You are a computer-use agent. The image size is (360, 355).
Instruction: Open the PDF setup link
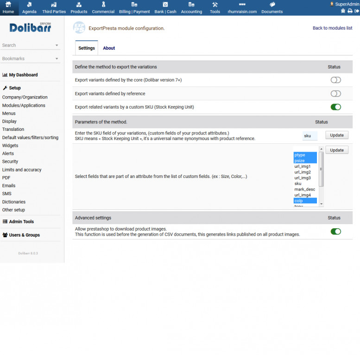6,177
